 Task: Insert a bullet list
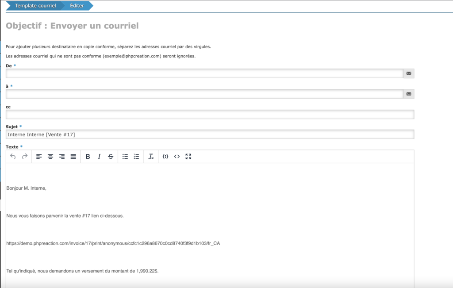125,157
